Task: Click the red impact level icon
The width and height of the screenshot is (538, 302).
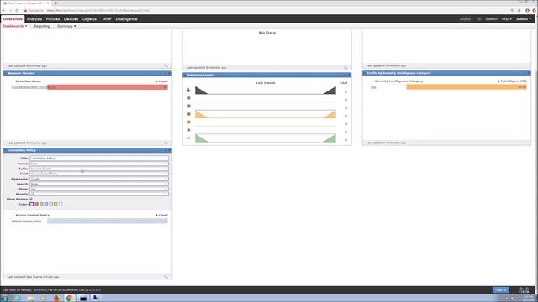Action: pyautogui.click(x=188, y=107)
